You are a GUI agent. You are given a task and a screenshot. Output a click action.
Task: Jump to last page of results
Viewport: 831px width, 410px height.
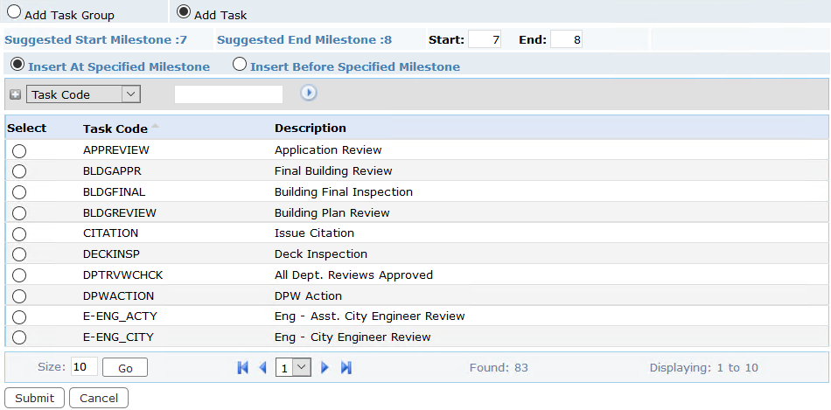pos(346,368)
